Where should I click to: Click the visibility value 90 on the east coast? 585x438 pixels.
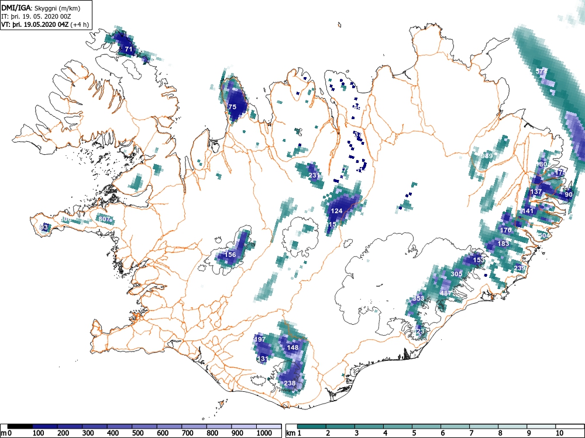[x=569, y=194]
